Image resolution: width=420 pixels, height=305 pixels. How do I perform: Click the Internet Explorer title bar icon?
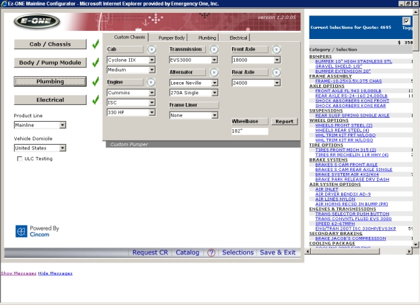pos(4,4)
